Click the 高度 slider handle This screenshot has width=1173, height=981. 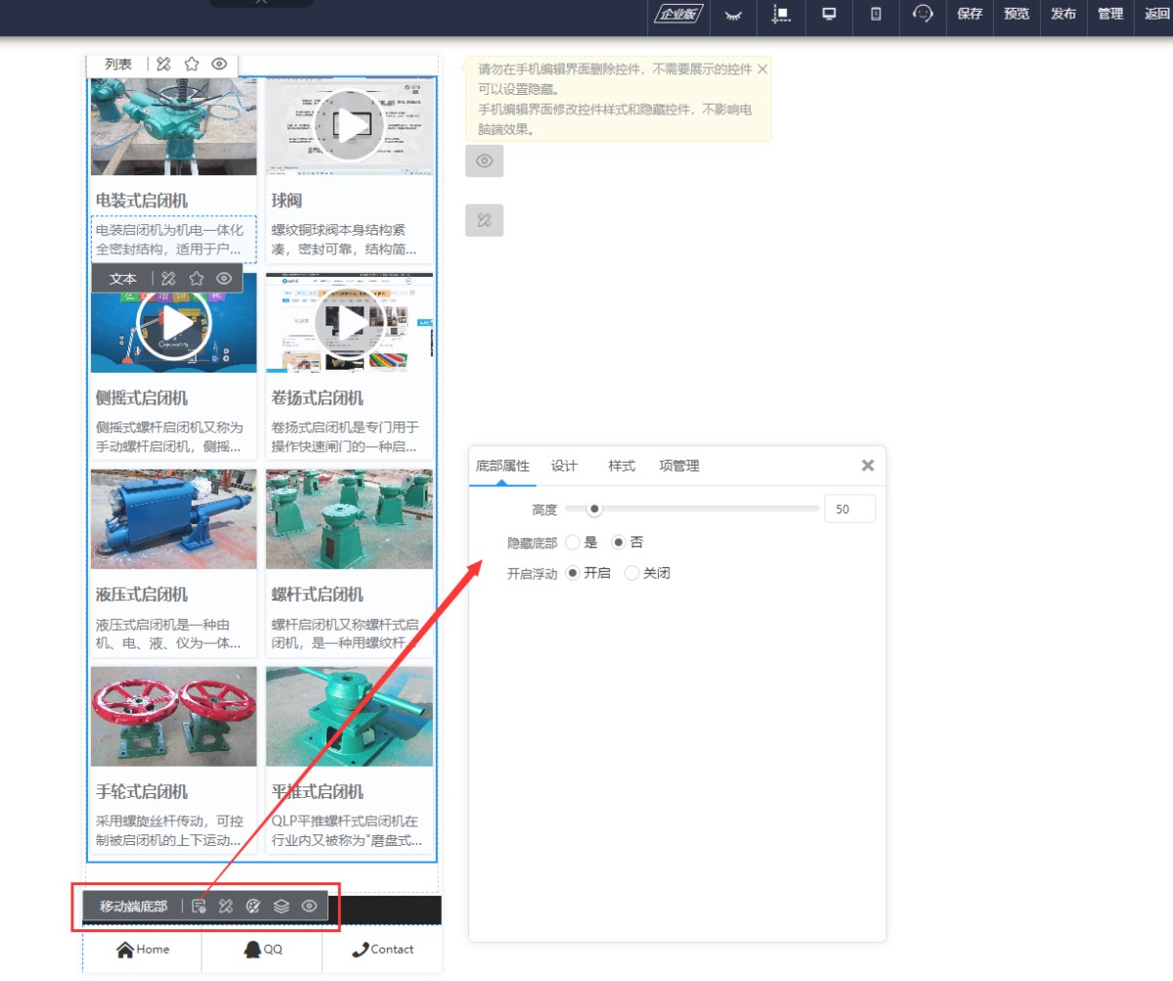point(593,509)
